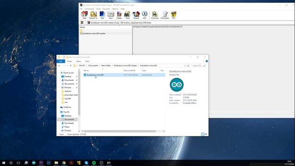
Task: Click the SFX icon in WinRAR toolbar
Action: 174,15
